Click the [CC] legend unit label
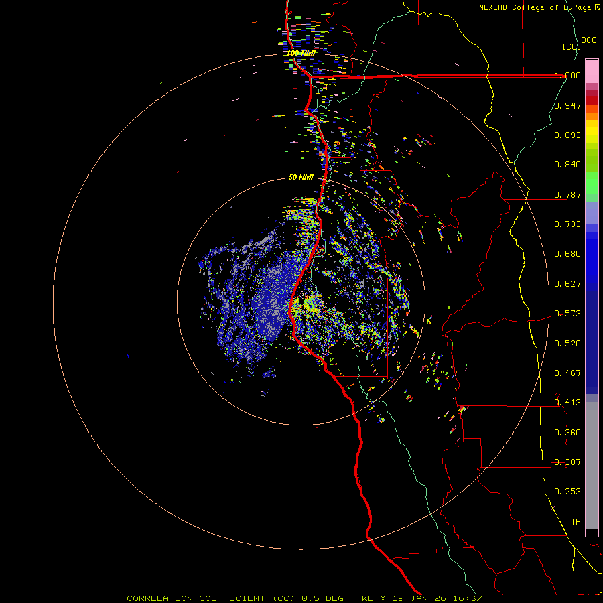603x603 pixels. (x=571, y=46)
